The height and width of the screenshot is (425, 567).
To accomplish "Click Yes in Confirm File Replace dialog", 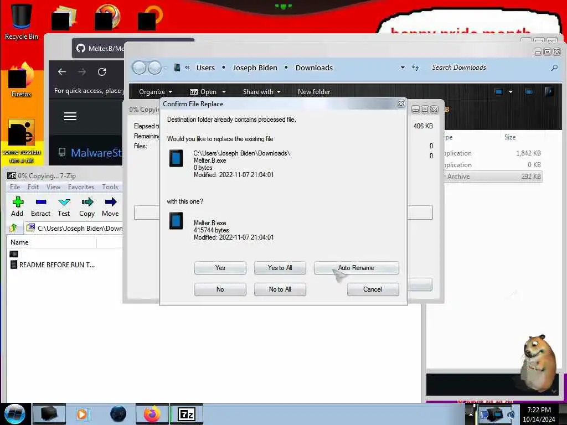I will click(220, 268).
